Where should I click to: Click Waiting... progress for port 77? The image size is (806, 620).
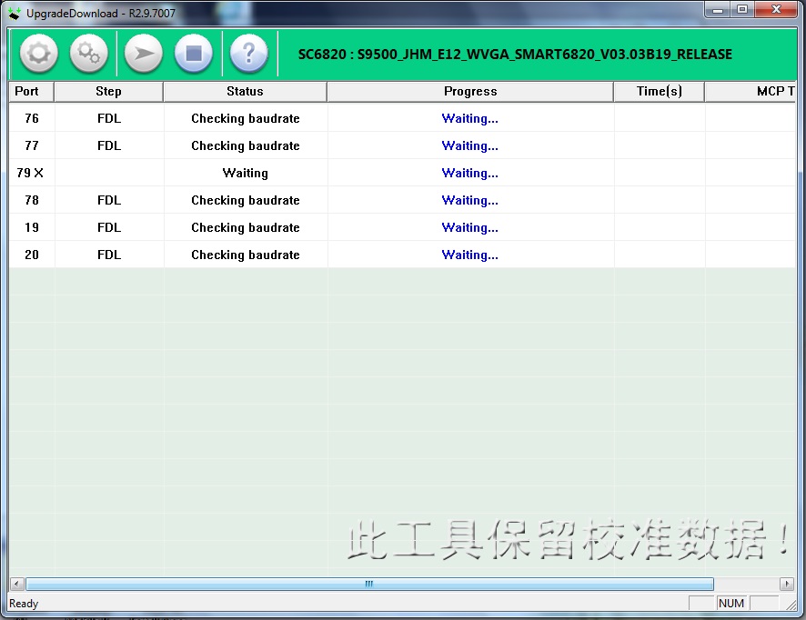coord(469,145)
